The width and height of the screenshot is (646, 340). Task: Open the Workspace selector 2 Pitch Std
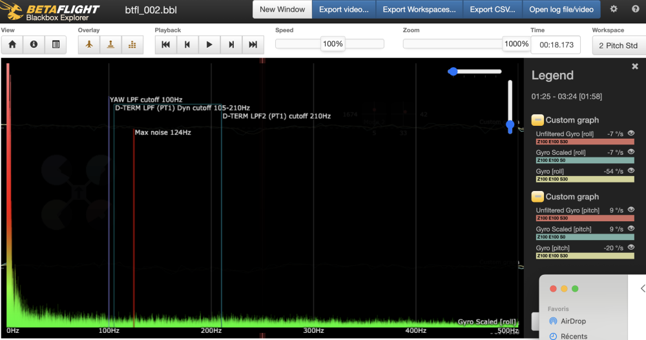(618, 45)
